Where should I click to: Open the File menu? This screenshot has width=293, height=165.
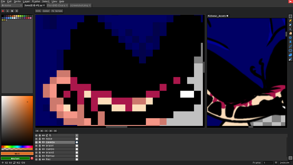coord(3,2)
